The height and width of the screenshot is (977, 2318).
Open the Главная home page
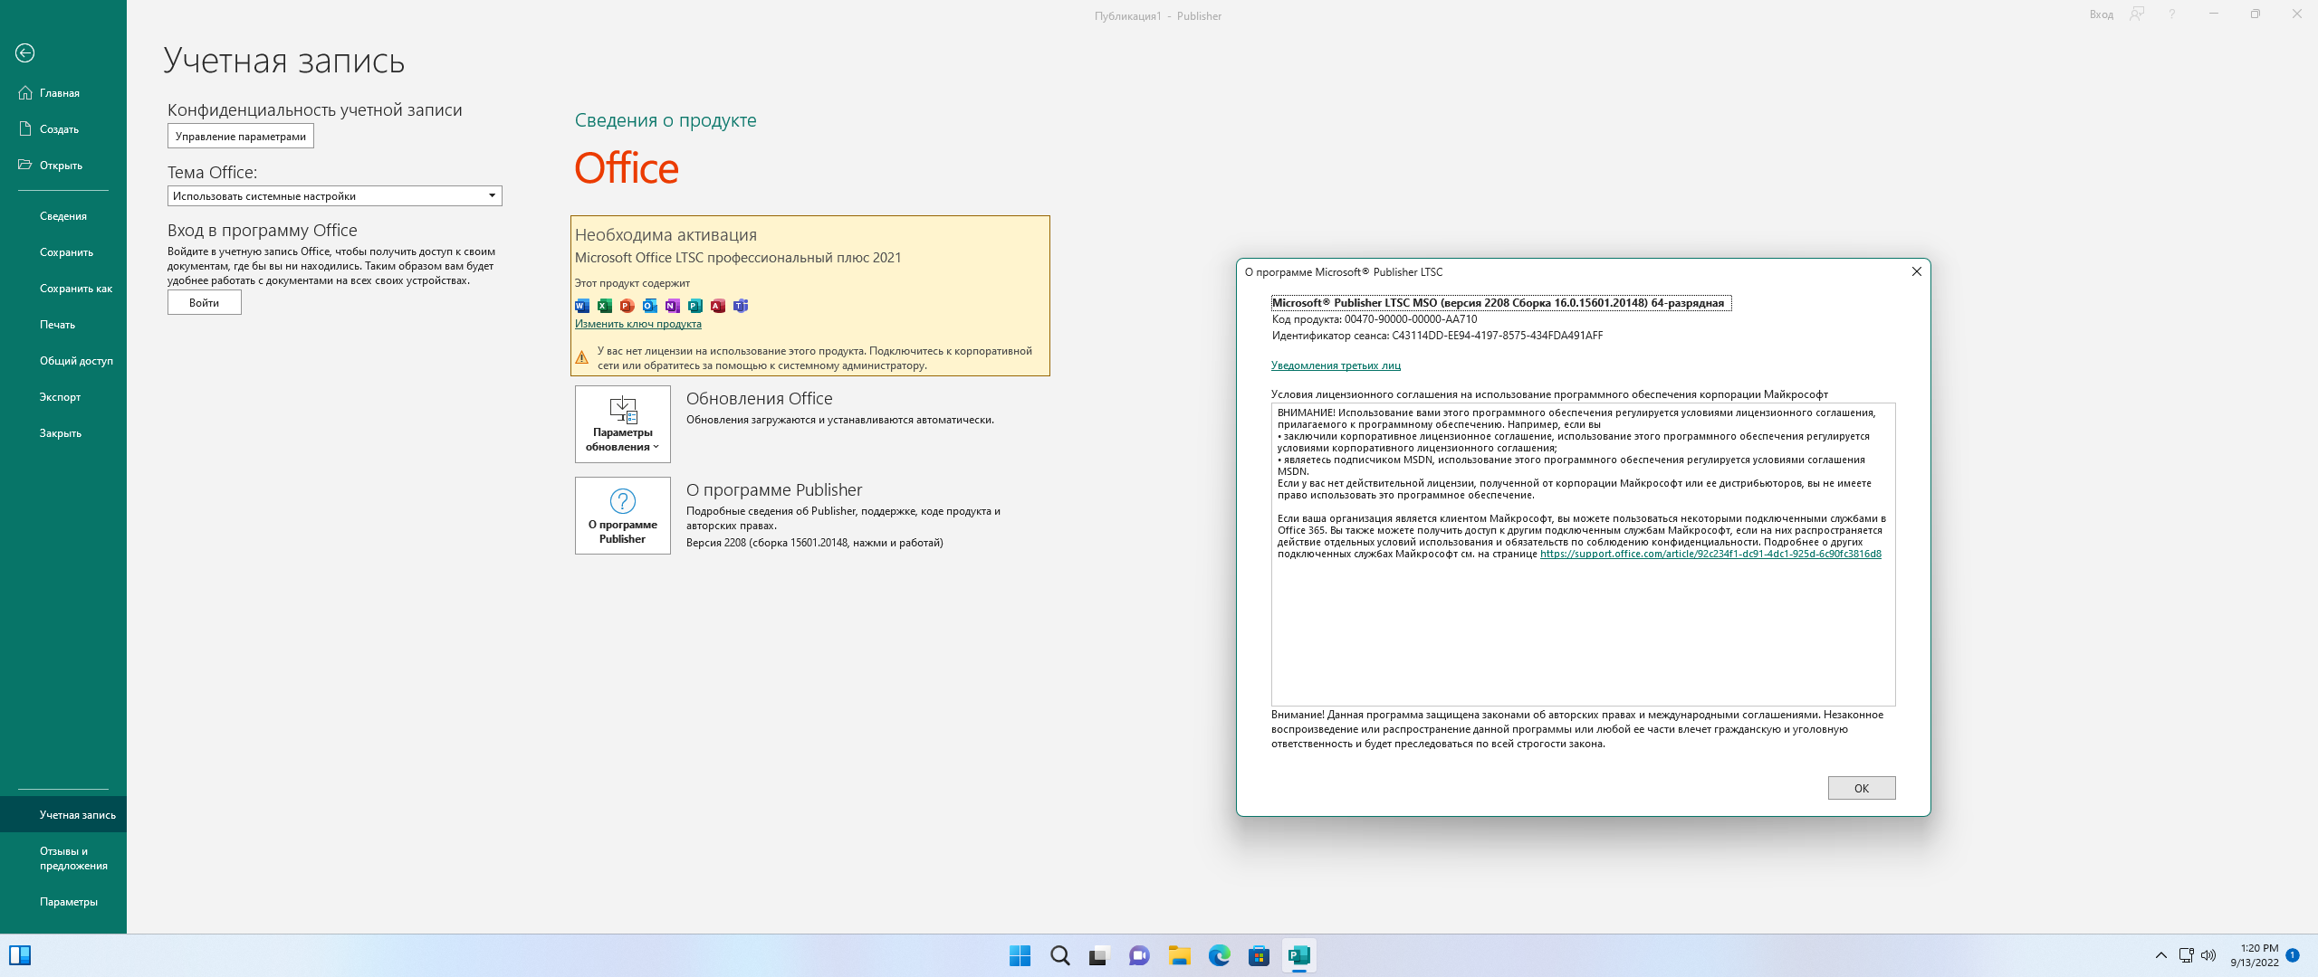click(63, 93)
